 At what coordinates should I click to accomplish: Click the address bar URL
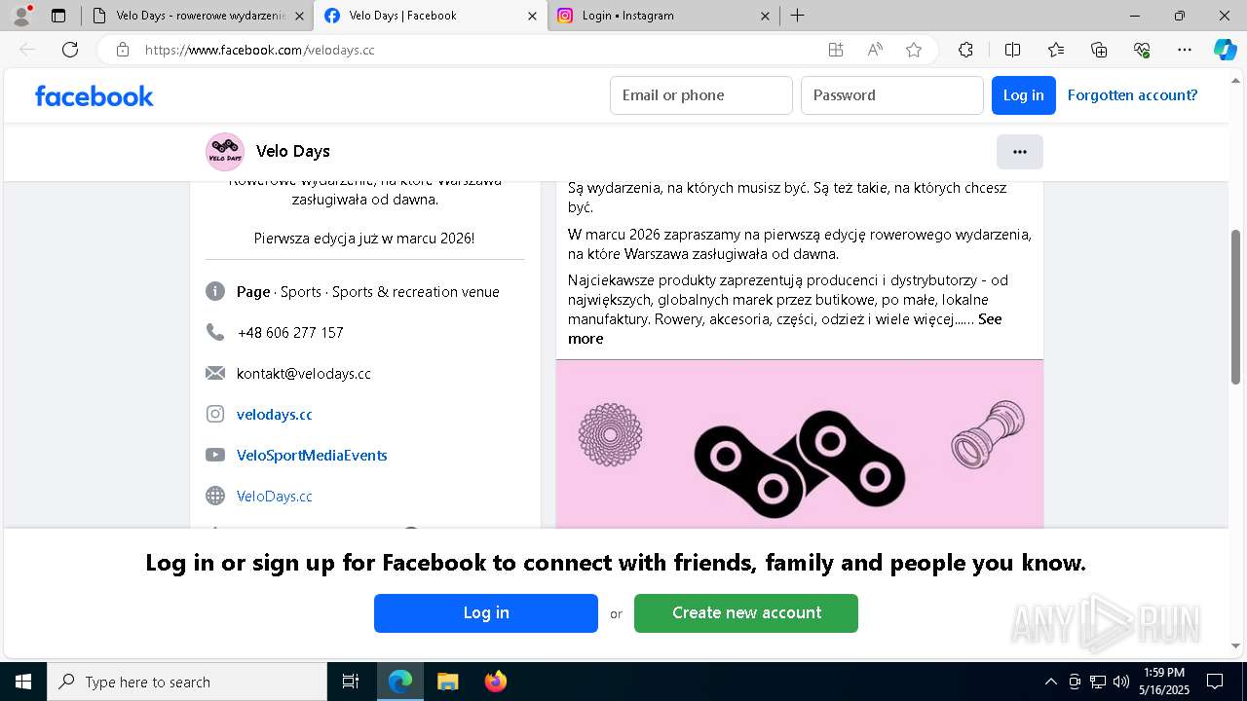click(x=260, y=50)
